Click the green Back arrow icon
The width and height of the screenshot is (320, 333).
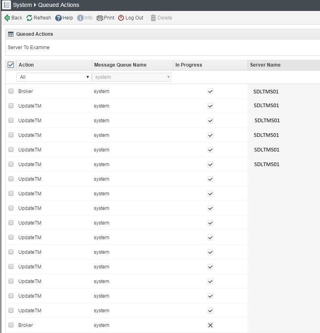pyautogui.click(x=7, y=18)
